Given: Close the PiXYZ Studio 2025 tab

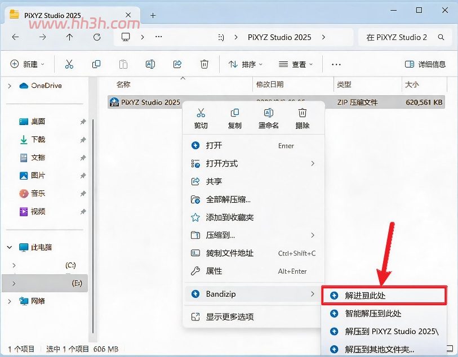Looking at the screenshot, I should click(x=128, y=15).
